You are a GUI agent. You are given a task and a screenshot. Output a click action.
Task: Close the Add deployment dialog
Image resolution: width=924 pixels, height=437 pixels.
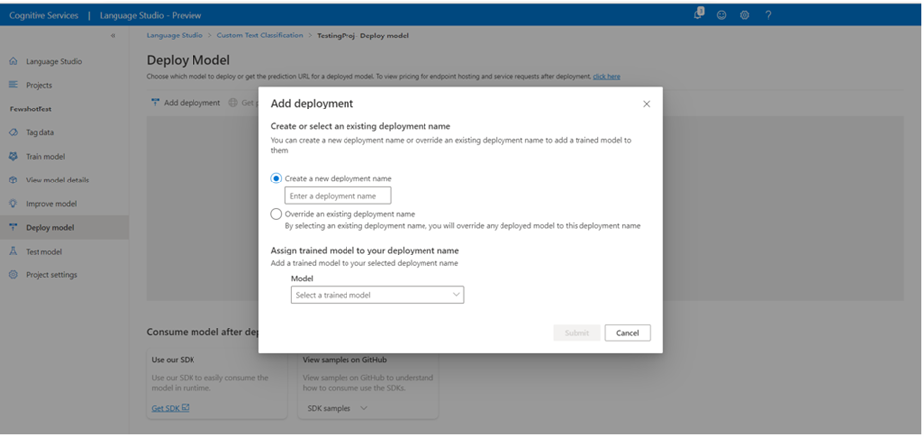pos(646,103)
